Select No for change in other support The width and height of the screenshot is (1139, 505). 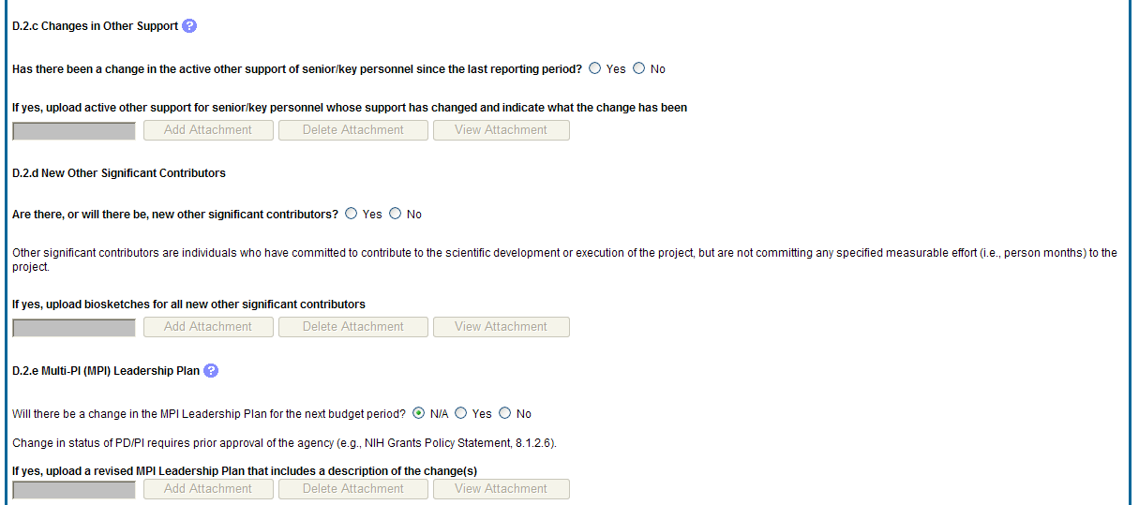tap(639, 68)
